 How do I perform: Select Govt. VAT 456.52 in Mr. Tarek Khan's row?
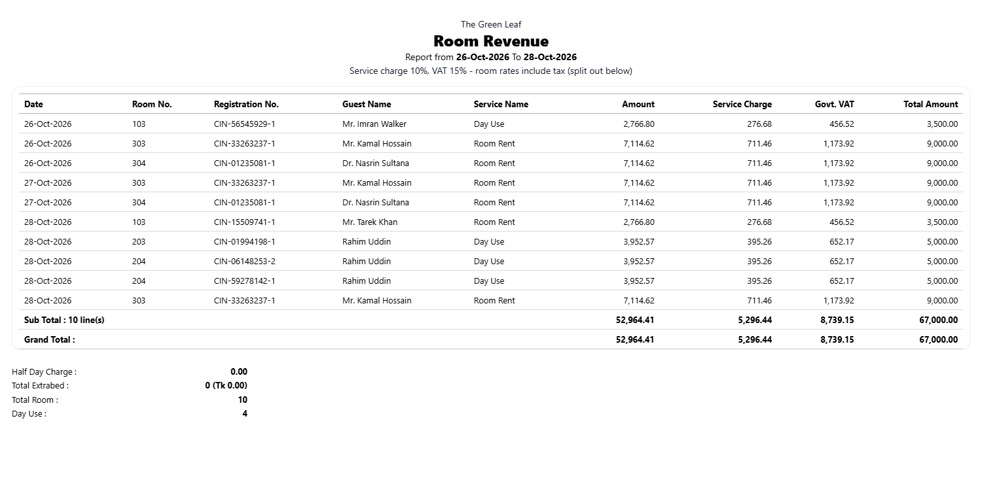(x=842, y=222)
